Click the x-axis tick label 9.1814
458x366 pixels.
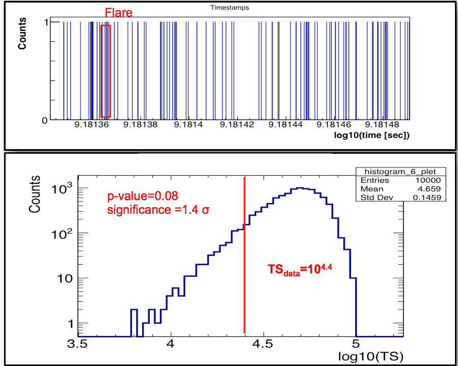[x=188, y=125]
